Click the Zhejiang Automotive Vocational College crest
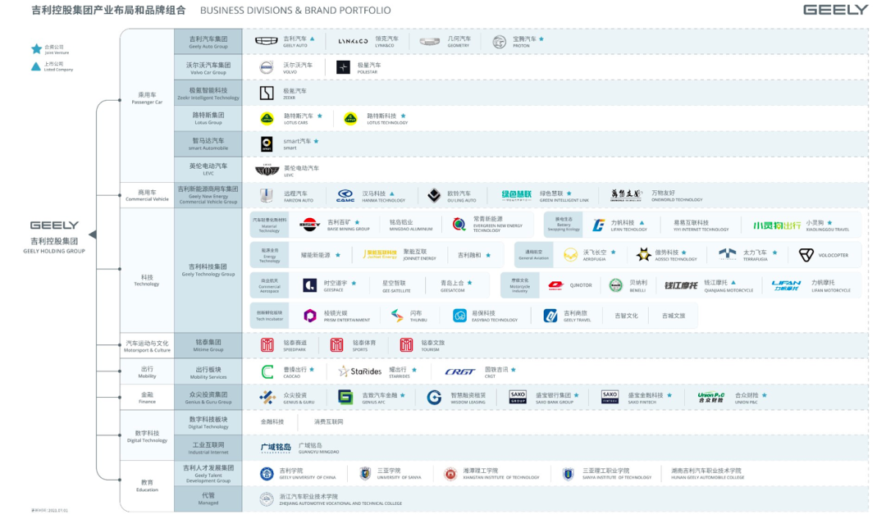 267,499
